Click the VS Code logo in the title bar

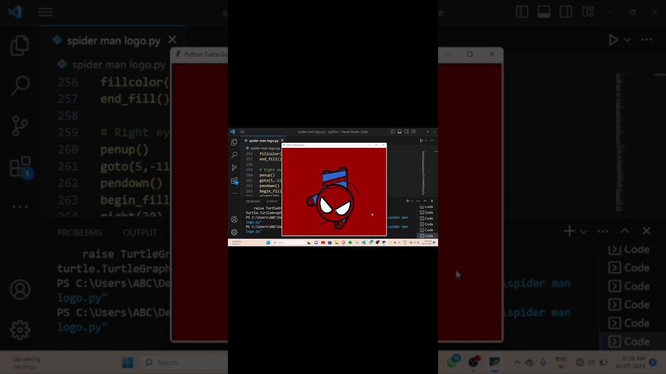(x=233, y=132)
